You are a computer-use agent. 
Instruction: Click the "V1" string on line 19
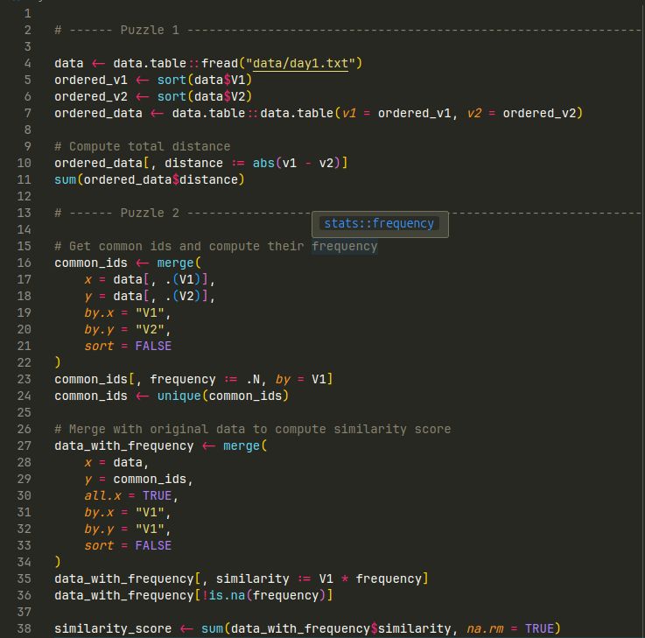point(150,312)
